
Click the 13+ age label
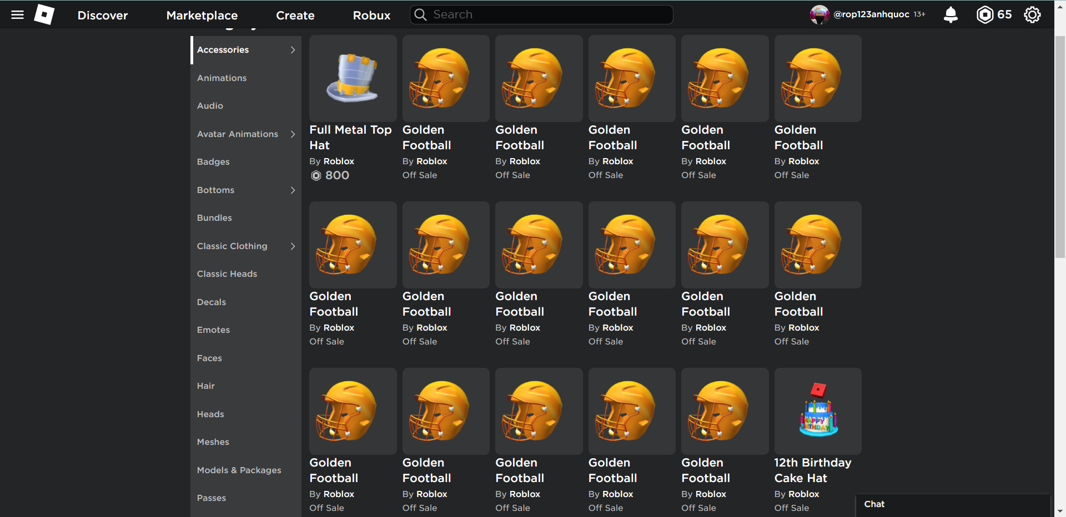919,14
